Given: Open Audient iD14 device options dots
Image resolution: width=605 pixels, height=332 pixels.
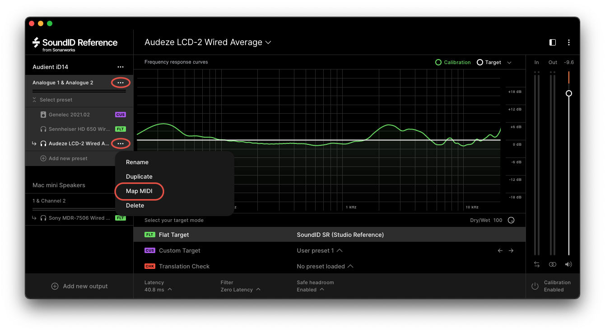Looking at the screenshot, I should [121, 67].
